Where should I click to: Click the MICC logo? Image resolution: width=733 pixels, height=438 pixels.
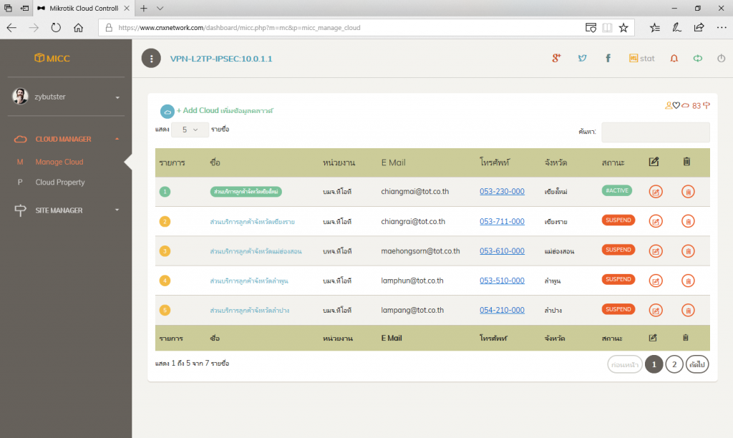point(52,58)
